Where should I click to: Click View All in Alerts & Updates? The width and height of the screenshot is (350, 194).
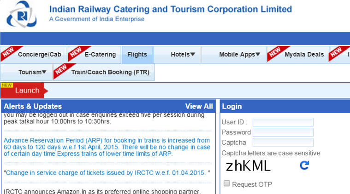[x=199, y=106]
